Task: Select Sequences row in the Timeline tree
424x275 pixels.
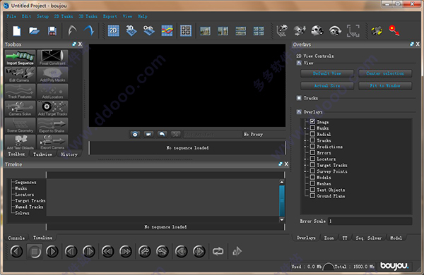Action: 25,182
